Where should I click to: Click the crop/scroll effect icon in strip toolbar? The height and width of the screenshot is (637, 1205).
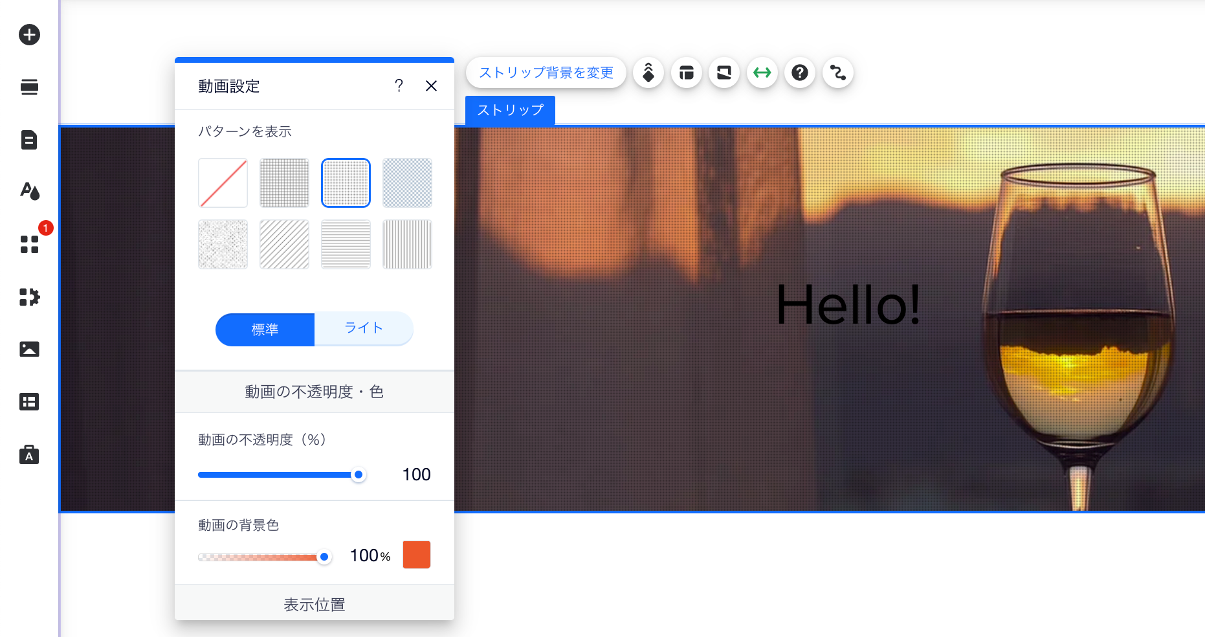point(724,73)
